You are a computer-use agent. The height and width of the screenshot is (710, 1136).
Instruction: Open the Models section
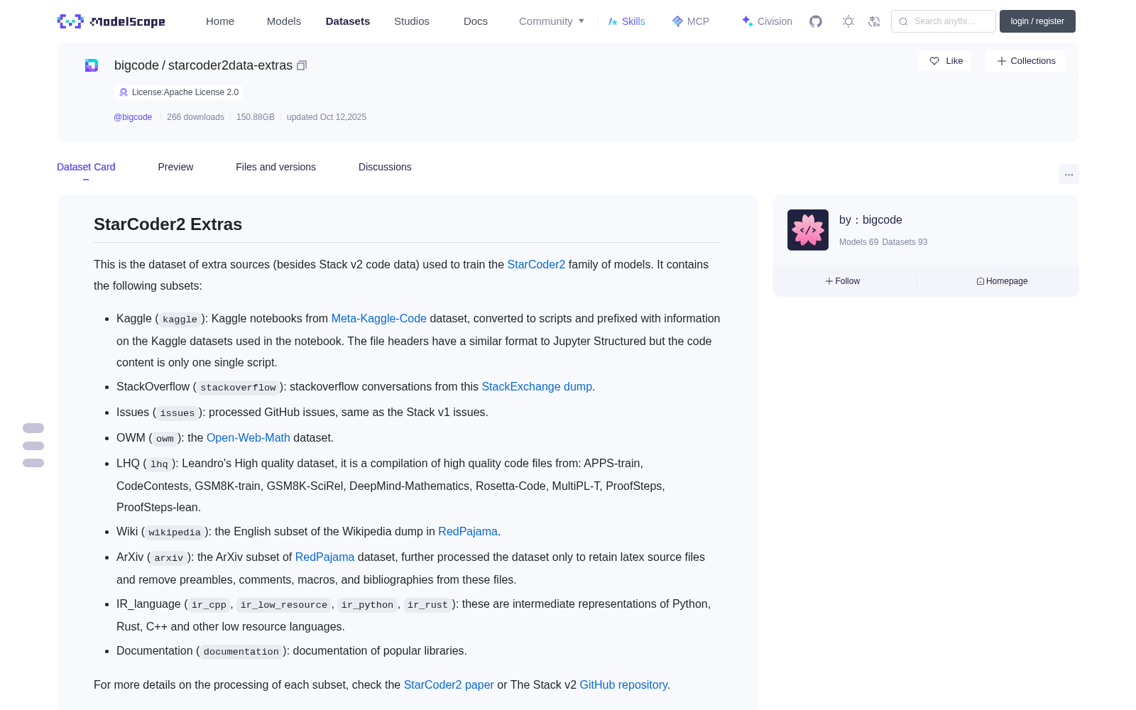284,21
